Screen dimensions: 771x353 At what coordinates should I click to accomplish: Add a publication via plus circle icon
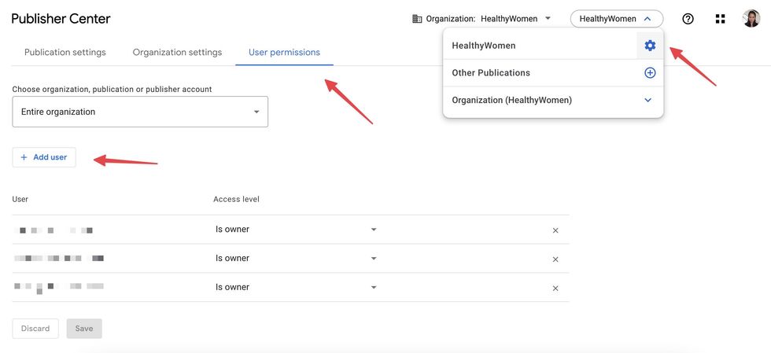[x=650, y=73]
